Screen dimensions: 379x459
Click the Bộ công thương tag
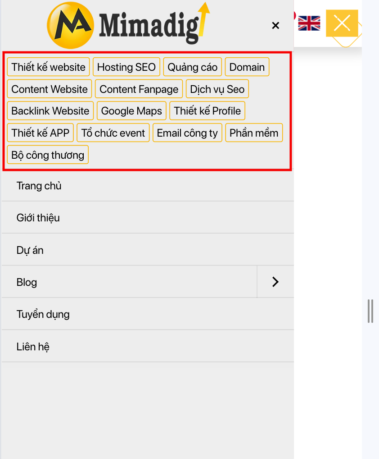tap(48, 155)
